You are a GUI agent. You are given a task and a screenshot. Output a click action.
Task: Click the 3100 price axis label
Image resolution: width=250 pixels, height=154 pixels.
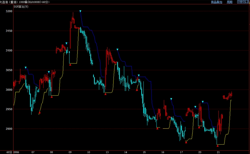(x=9, y=51)
